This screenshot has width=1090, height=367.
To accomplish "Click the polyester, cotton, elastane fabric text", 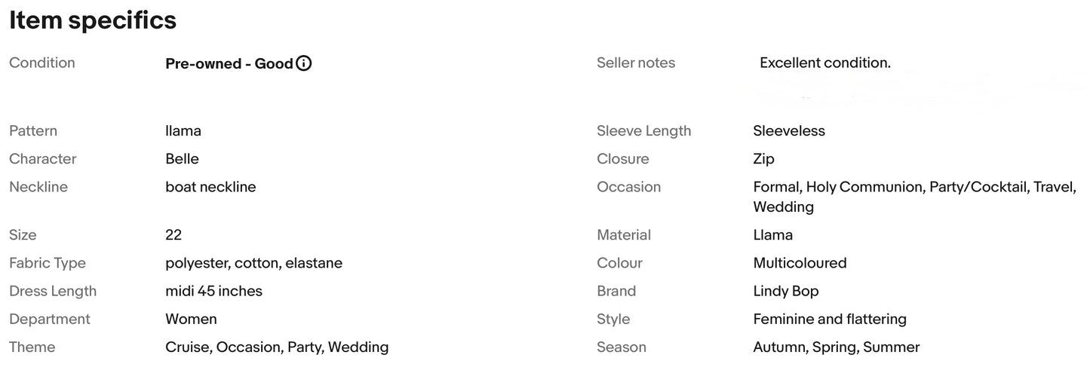I will coord(253,263).
